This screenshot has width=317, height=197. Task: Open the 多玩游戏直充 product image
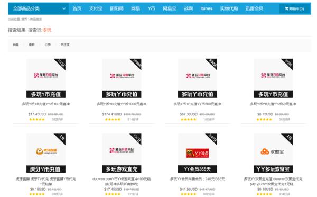click(x=122, y=153)
